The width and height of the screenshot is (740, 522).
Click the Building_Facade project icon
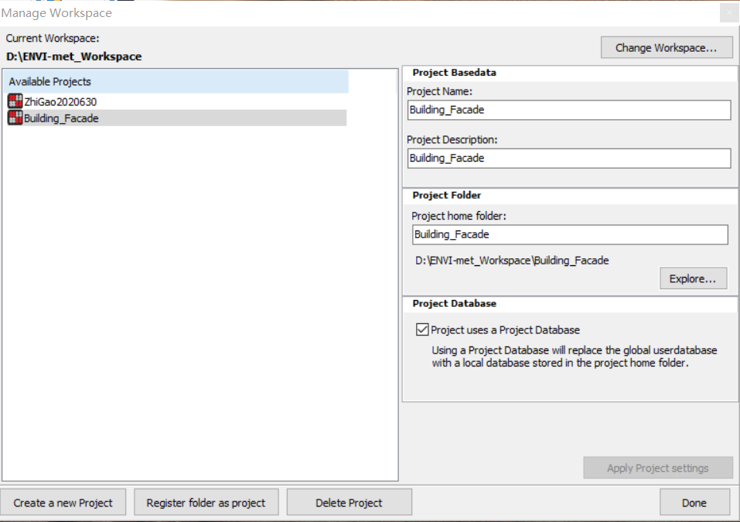click(15, 118)
